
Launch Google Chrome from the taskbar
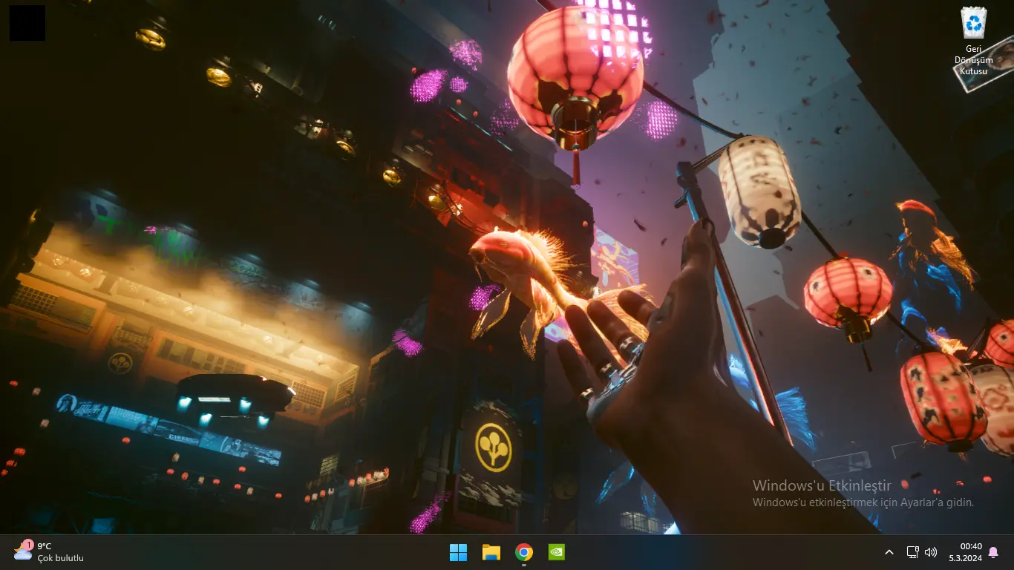[x=524, y=552]
